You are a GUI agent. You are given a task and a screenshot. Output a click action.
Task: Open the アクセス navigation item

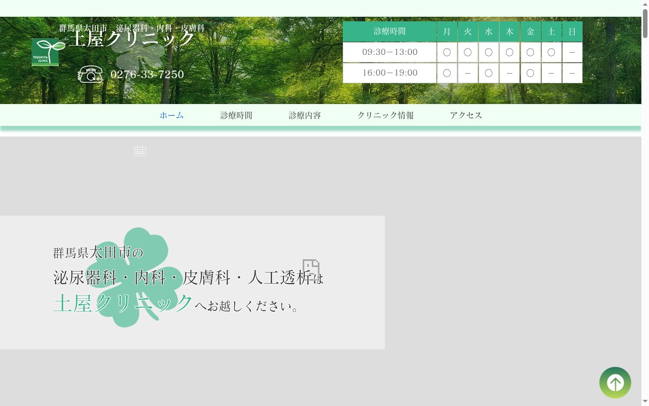click(x=466, y=115)
